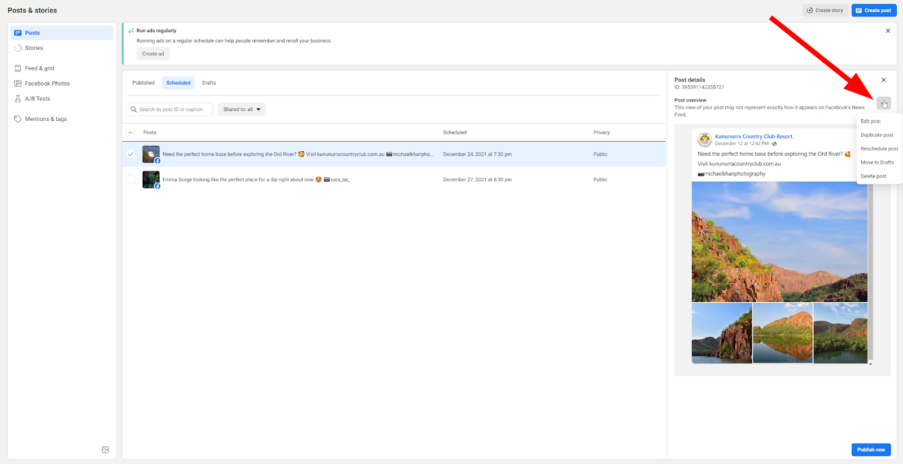
Task: Select the Scheduled tab
Action: tap(178, 83)
